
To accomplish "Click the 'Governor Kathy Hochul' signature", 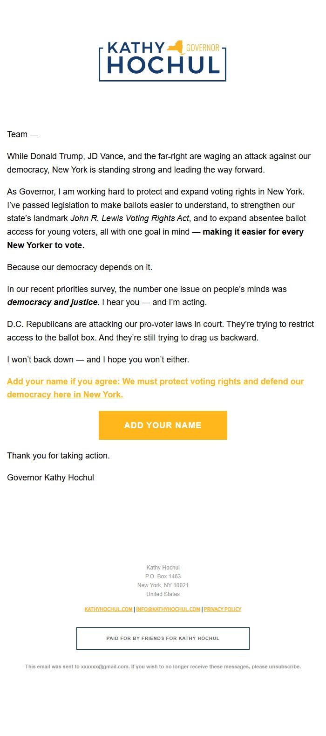I will 50,478.
